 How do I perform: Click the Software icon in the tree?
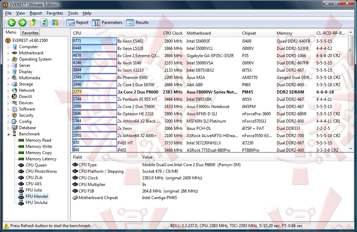coord(15,109)
